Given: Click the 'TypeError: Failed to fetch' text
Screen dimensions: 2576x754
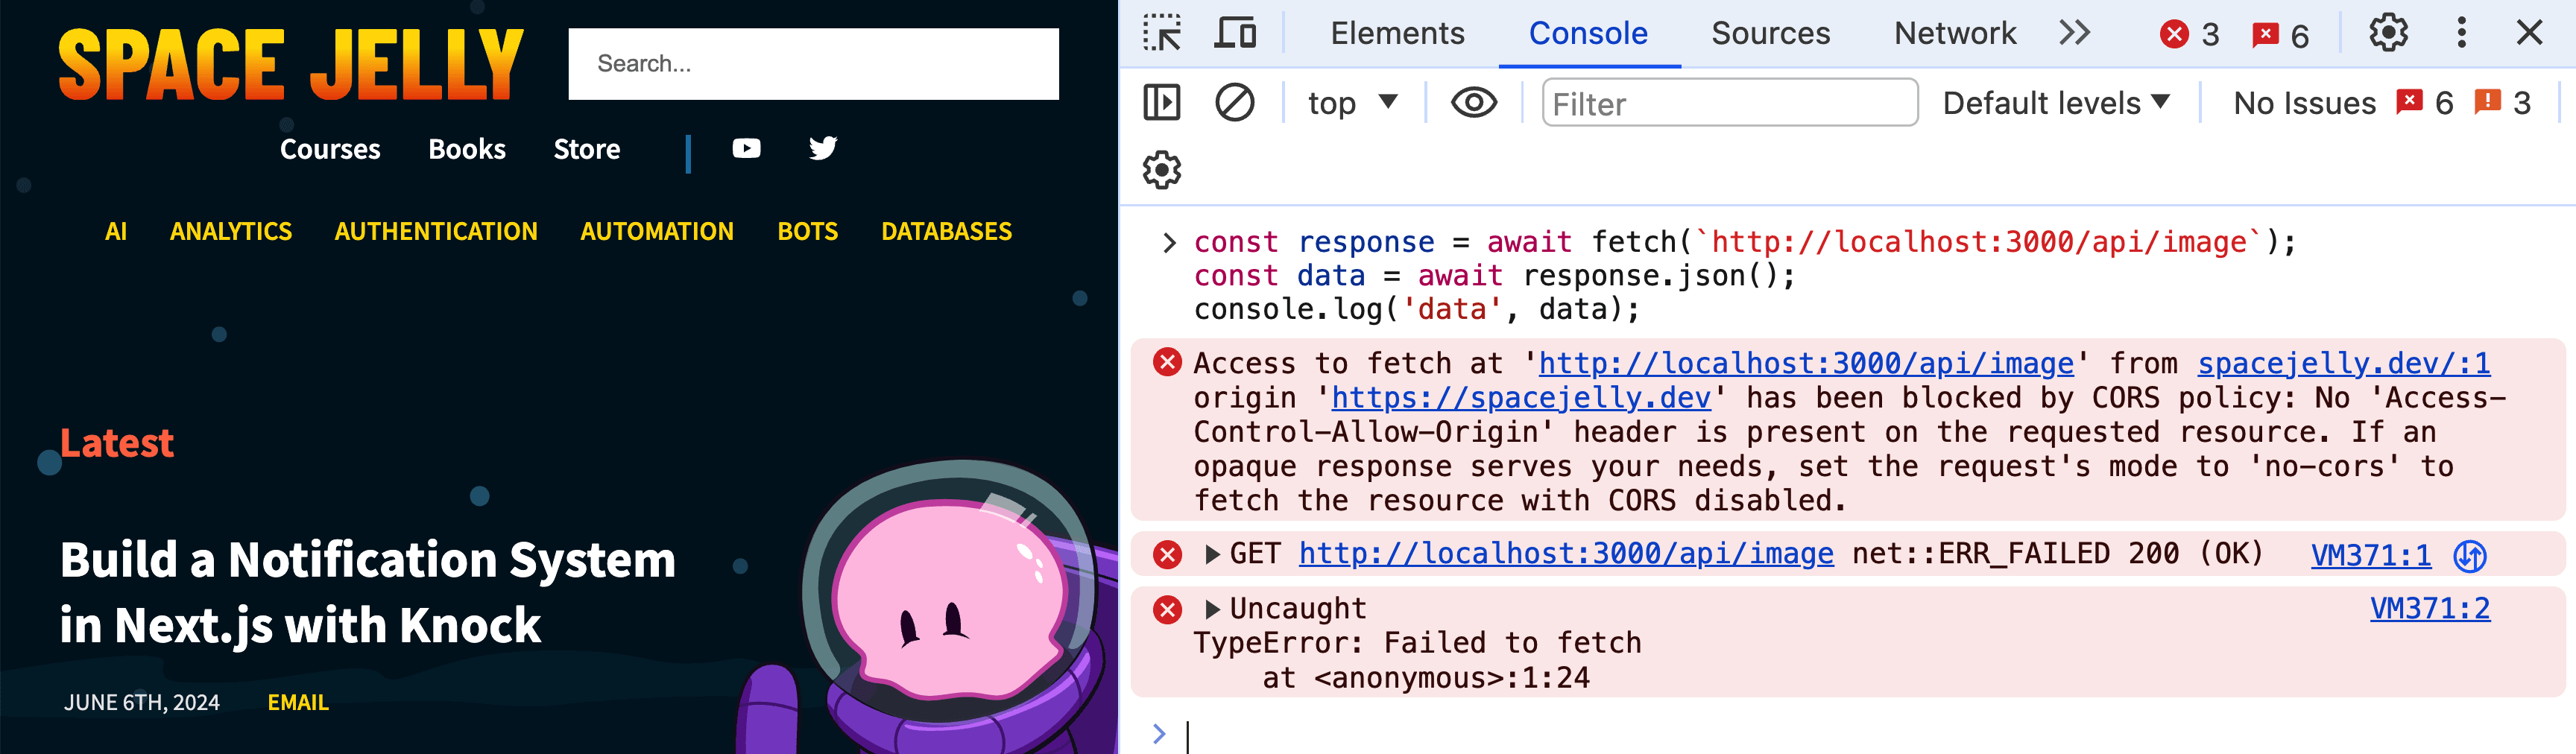Looking at the screenshot, I should (x=1417, y=643).
